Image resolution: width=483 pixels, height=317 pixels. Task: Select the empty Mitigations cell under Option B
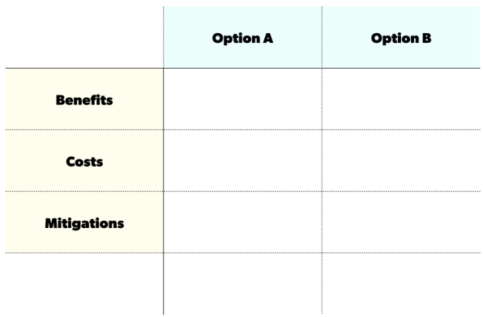pyautogui.click(x=401, y=222)
